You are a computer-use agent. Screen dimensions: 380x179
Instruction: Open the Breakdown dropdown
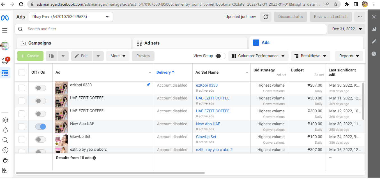click(x=310, y=56)
